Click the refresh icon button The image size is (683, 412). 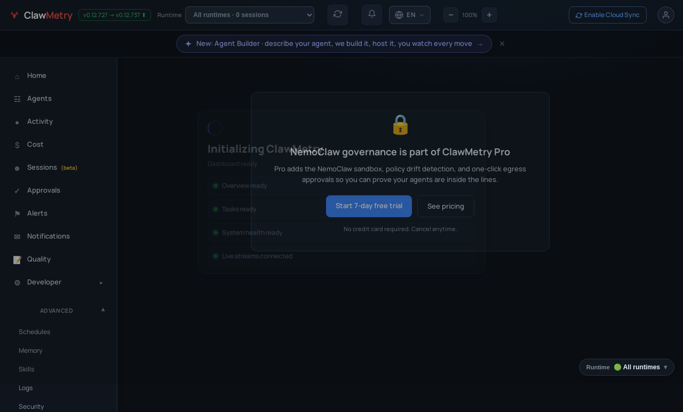point(338,14)
